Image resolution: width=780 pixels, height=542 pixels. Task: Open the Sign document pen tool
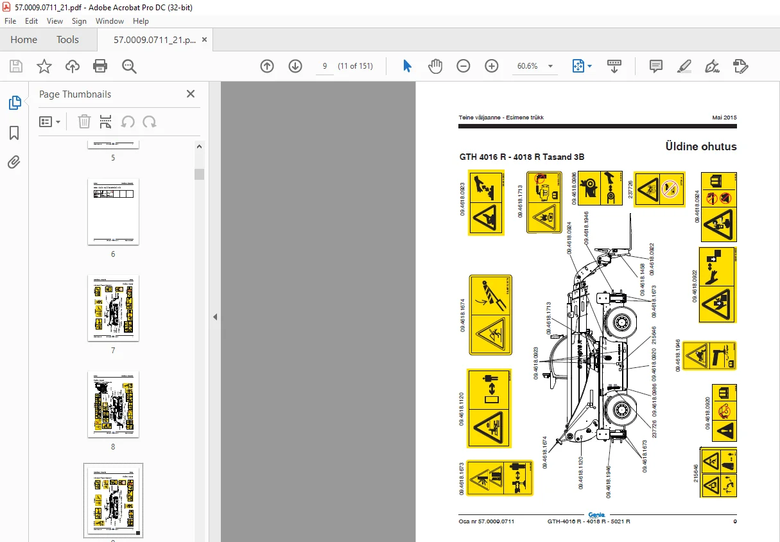click(x=712, y=66)
